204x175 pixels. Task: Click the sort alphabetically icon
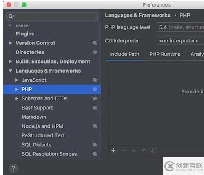coord(154,151)
